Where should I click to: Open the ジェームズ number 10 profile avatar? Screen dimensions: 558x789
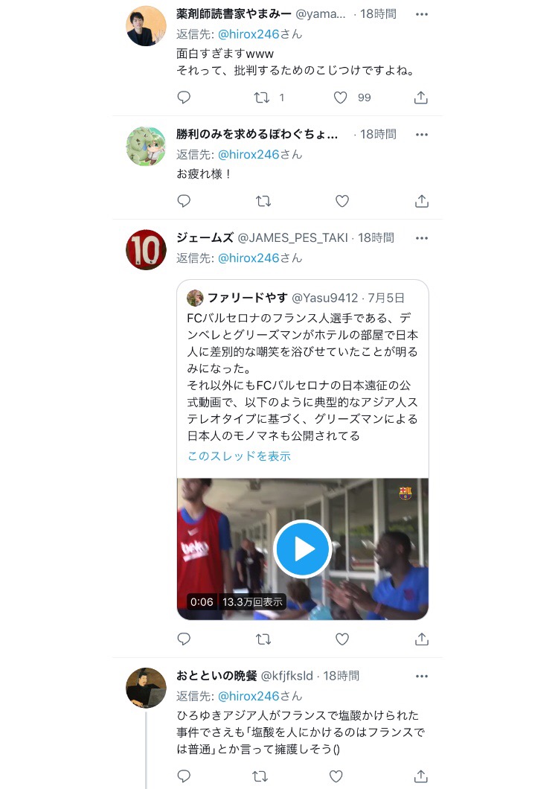[146, 249]
